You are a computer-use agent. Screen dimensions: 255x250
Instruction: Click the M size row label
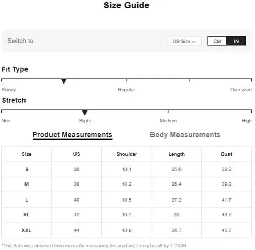pyautogui.click(x=27, y=184)
